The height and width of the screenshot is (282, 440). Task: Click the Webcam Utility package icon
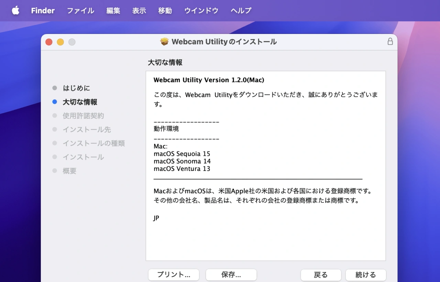pyautogui.click(x=165, y=42)
